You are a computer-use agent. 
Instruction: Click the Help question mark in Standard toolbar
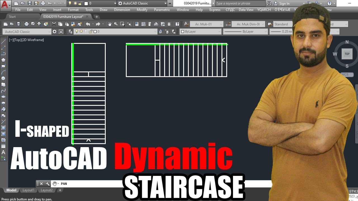177,24
